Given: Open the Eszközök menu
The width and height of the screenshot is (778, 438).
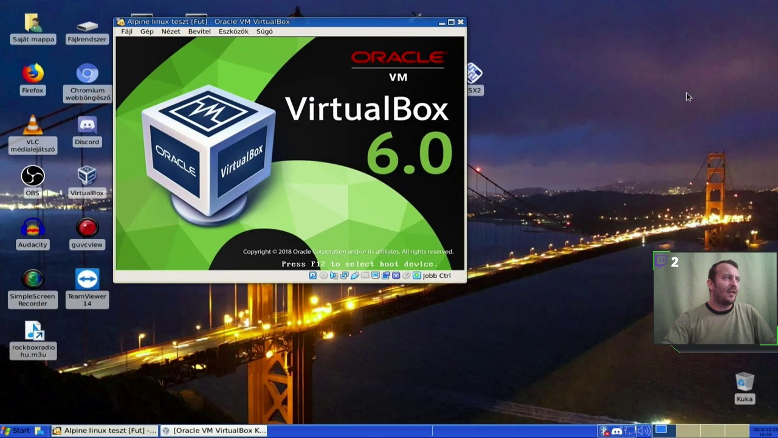Looking at the screenshot, I should point(233,32).
